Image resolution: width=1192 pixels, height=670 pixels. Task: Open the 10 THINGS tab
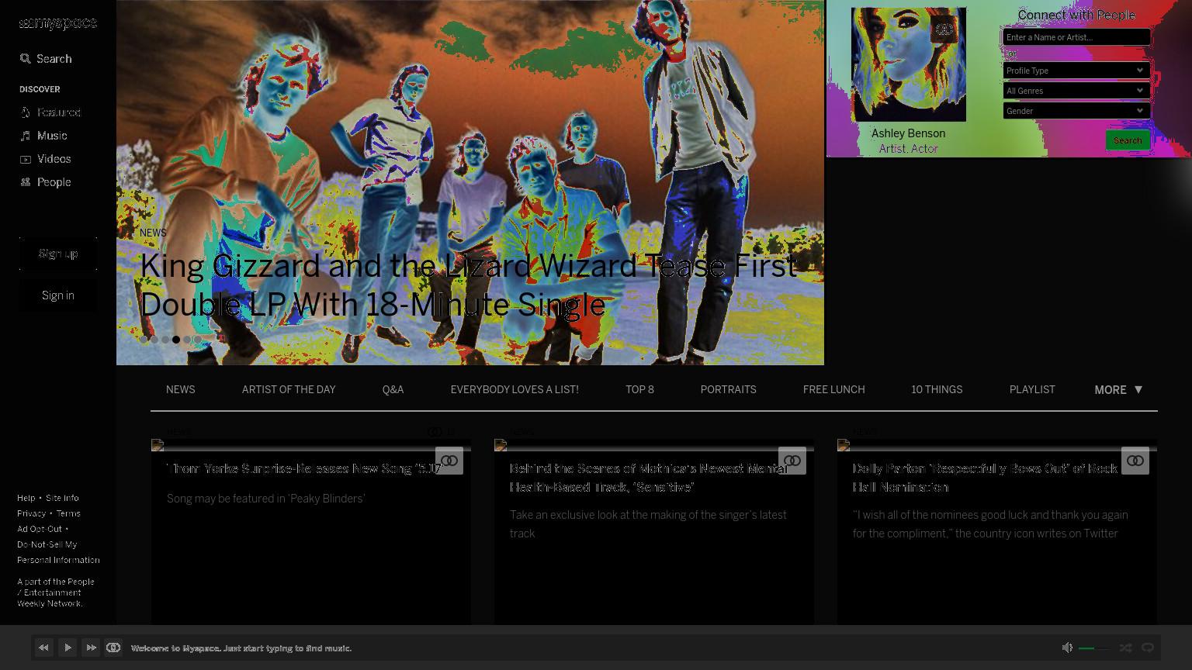pyautogui.click(x=937, y=390)
